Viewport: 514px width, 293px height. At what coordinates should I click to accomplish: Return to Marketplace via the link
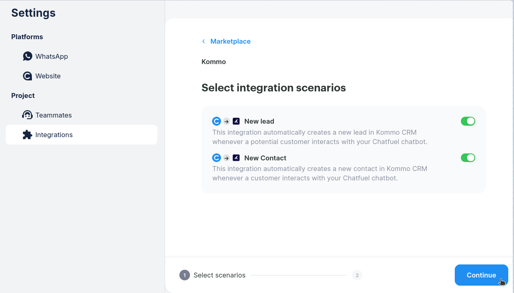[230, 41]
